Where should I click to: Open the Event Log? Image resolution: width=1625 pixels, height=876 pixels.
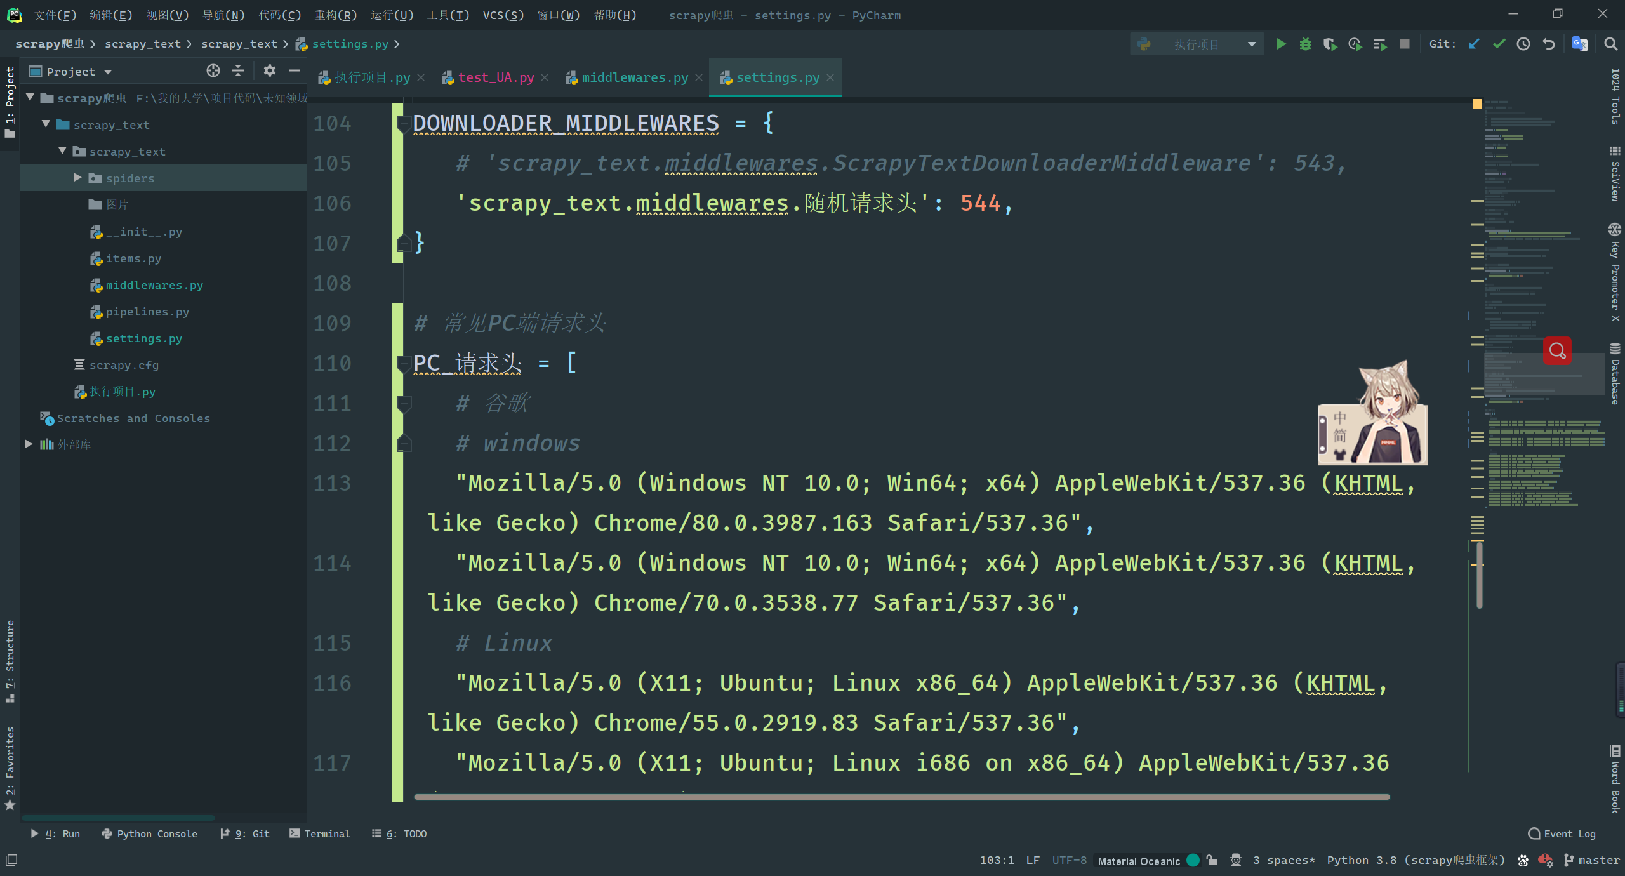click(1562, 833)
